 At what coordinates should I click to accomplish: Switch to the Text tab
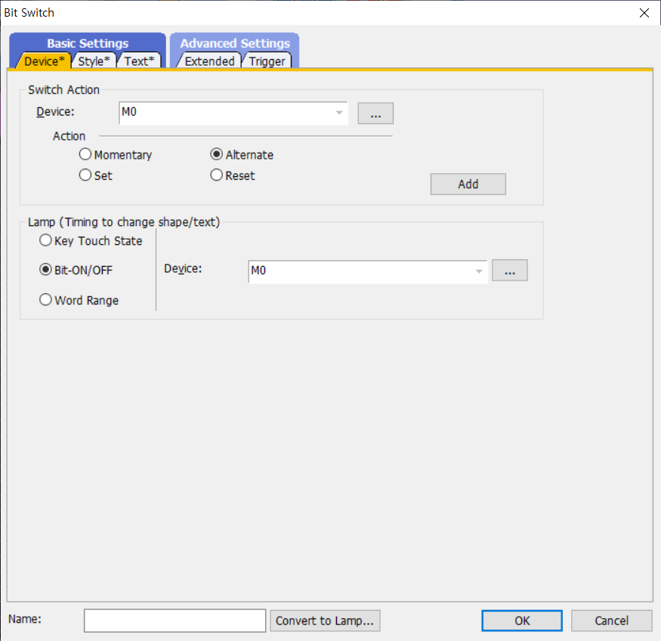point(139,61)
